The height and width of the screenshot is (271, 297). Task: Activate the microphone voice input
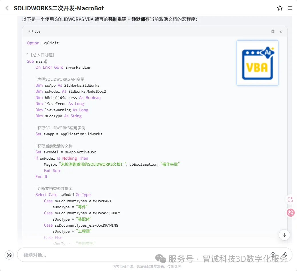(x=285, y=255)
